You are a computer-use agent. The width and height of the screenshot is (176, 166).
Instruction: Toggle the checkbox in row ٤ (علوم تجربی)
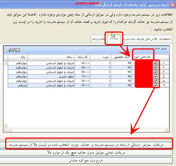tap(155, 76)
